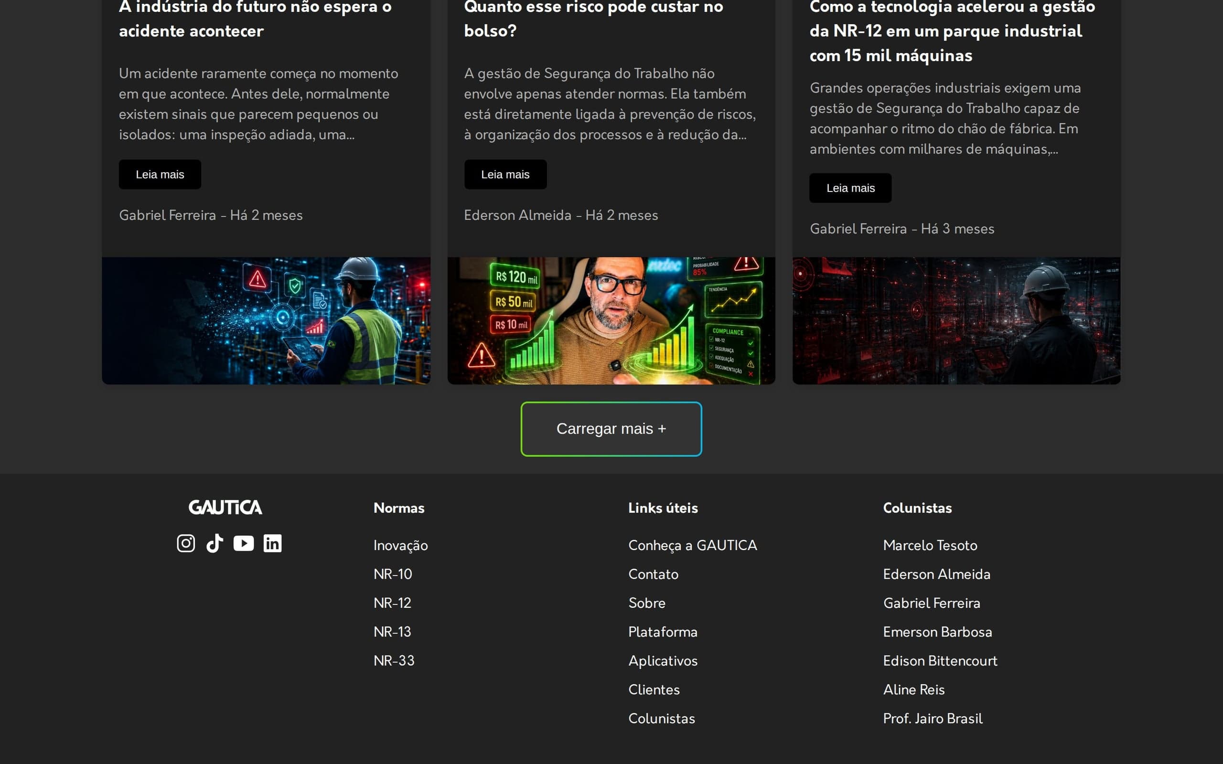Click 'Gabriel Ferreira - Há 2 meses' byline
The image size is (1223, 764).
(x=211, y=215)
